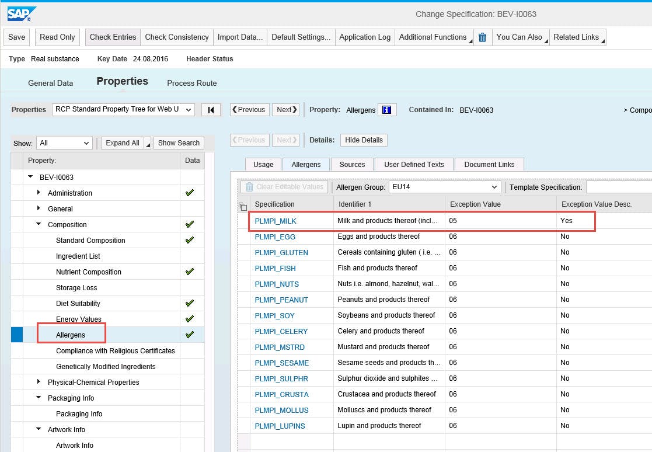Open the Sources tab
This screenshot has height=452, width=652.
point(352,165)
